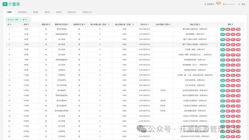249x140 pixels.
Task: Select the 22号表 name cell
Action: (x=26, y=131)
